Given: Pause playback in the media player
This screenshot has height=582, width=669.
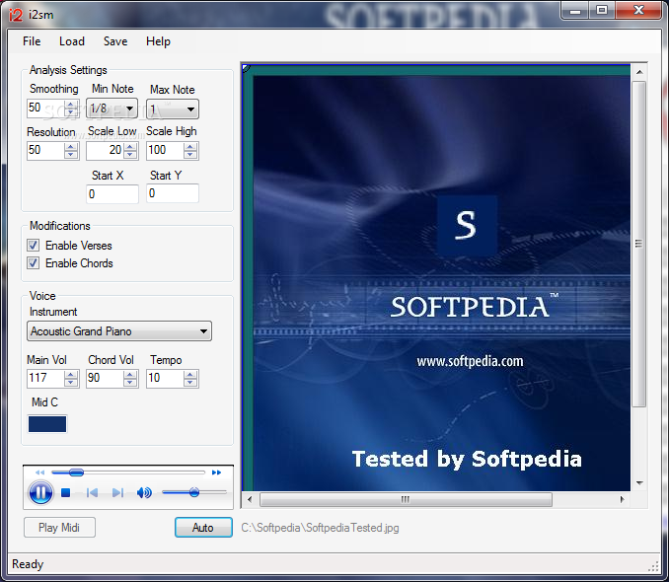Looking at the screenshot, I should pyautogui.click(x=40, y=493).
